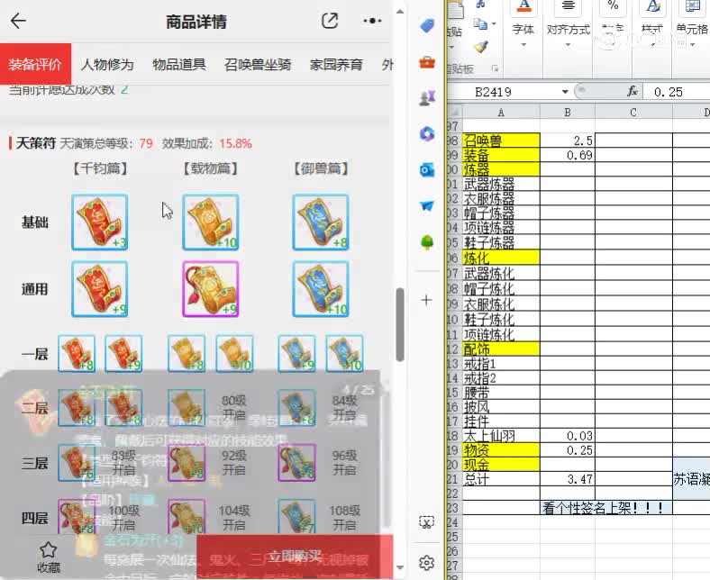Open the 家园养育 tab
This screenshot has width=710, height=580.
(x=336, y=64)
